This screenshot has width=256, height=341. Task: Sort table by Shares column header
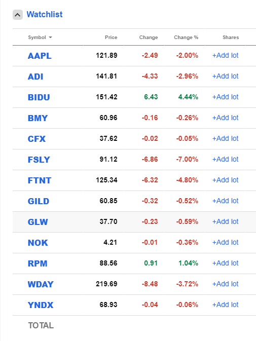click(231, 37)
